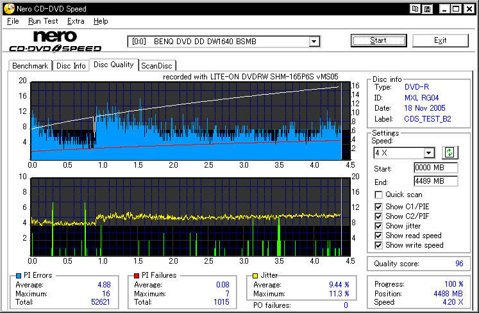The width and height of the screenshot is (479, 313).
Task: Open the BENQ drive selection dropdown
Action: (314, 42)
